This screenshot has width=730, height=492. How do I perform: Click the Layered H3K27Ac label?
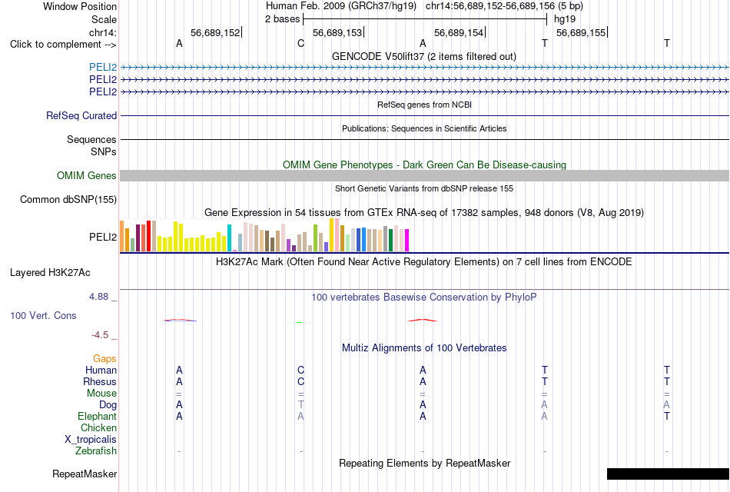click(x=50, y=273)
